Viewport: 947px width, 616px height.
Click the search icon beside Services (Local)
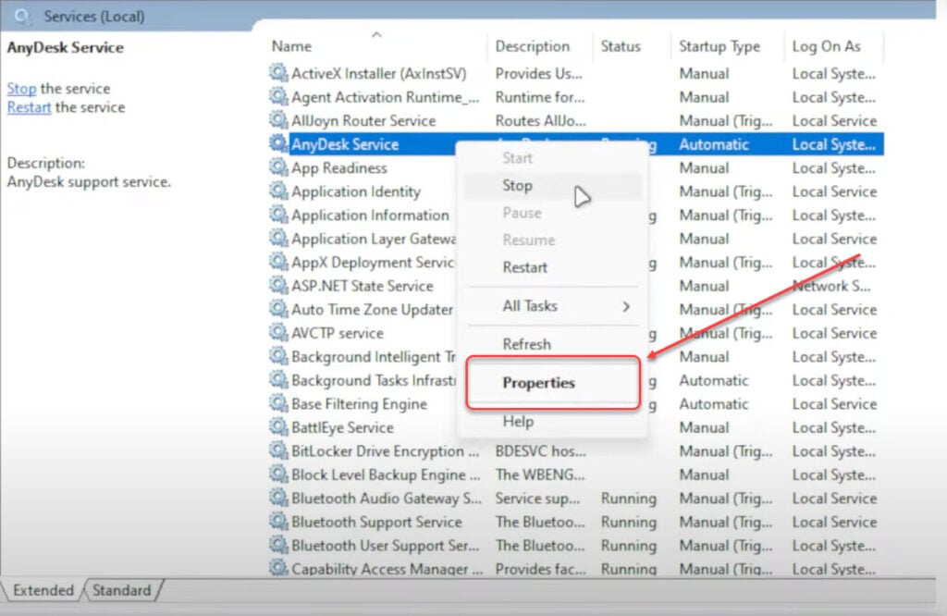(x=23, y=16)
